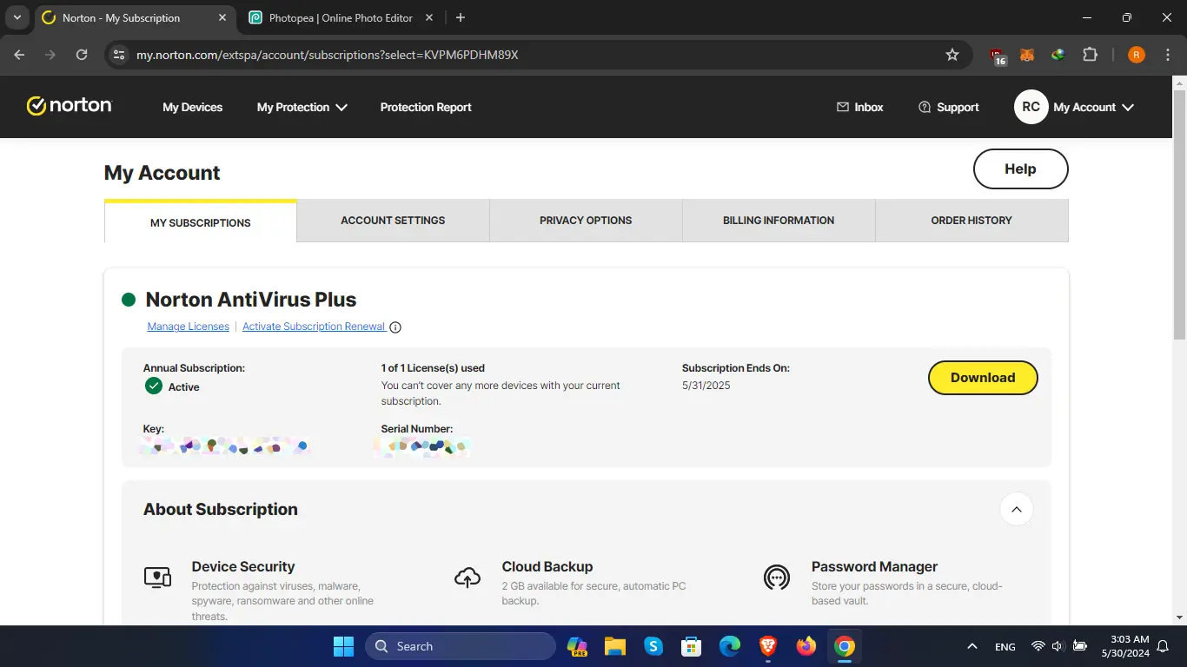Viewport: 1187px width, 667px height.
Task: Open the Chrome profile R avatar
Action: [1136, 55]
